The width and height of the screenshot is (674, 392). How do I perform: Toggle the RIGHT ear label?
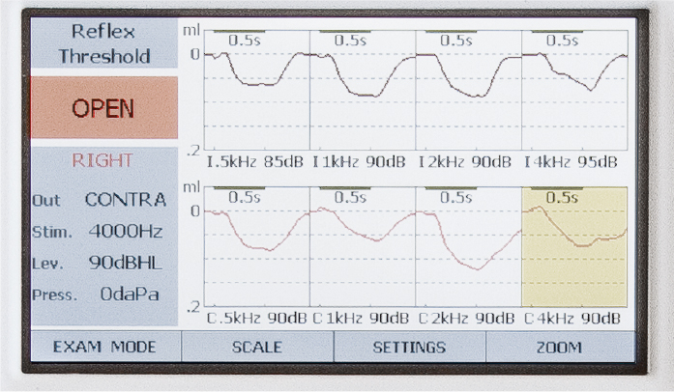[103, 160]
